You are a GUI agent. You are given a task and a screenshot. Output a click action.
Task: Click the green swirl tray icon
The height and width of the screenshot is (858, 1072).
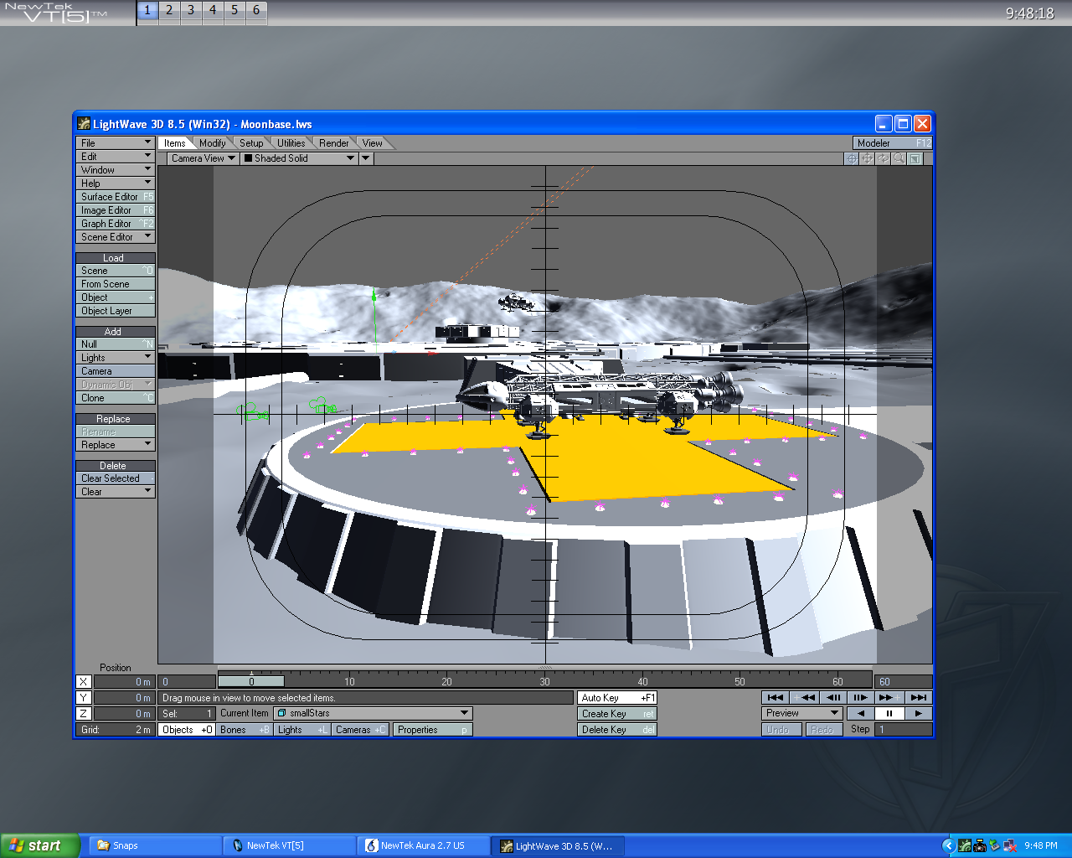point(965,845)
